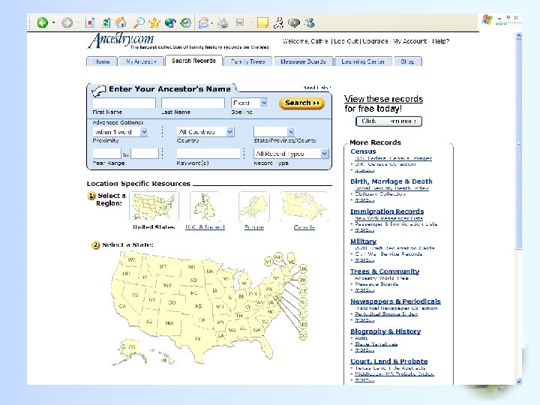The height and width of the screenshot is (405, 540).
Task: Open the State/Province/County dropdown
Action: pyautogui.click(x=291, y=132)
